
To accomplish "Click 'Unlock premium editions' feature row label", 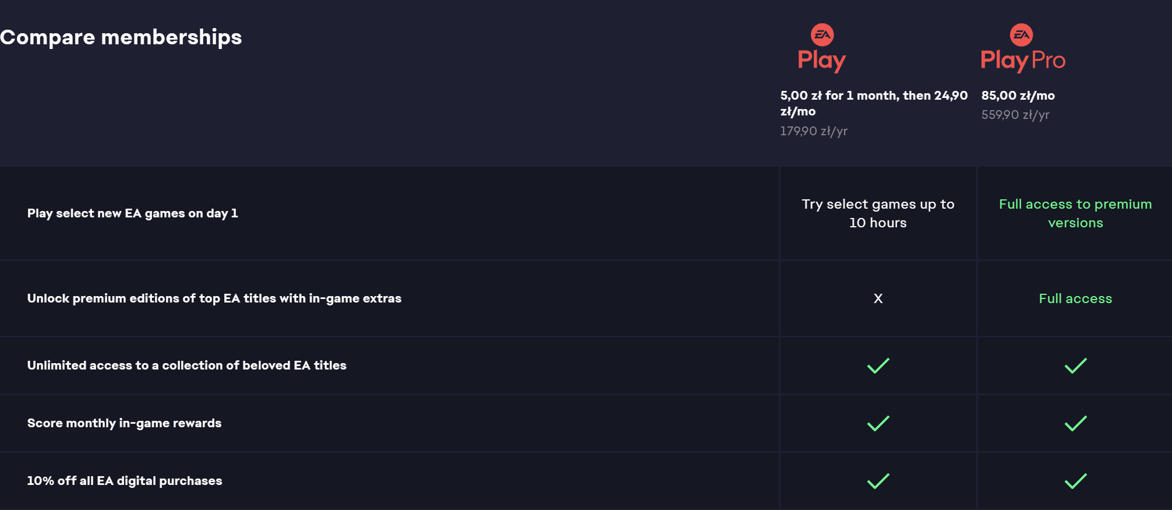I will tap(214, 298).
